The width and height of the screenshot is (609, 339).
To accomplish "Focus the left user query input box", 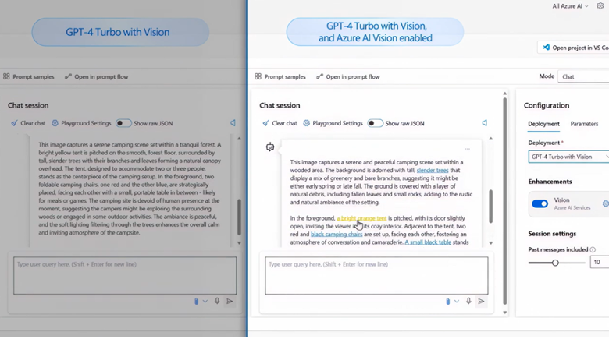I will [x=125, y=275].
